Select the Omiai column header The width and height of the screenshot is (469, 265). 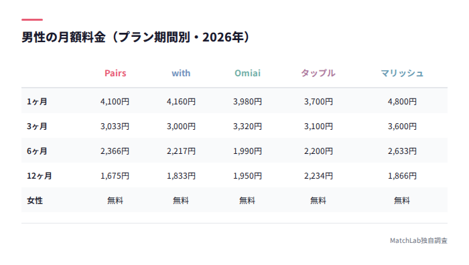(247, 73)
